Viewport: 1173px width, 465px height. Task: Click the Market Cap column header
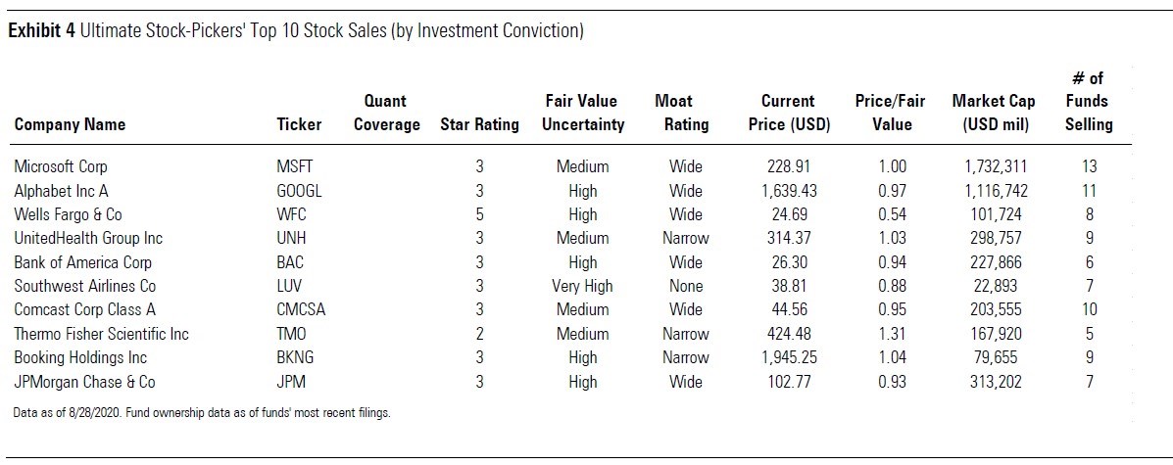[994, 113]
